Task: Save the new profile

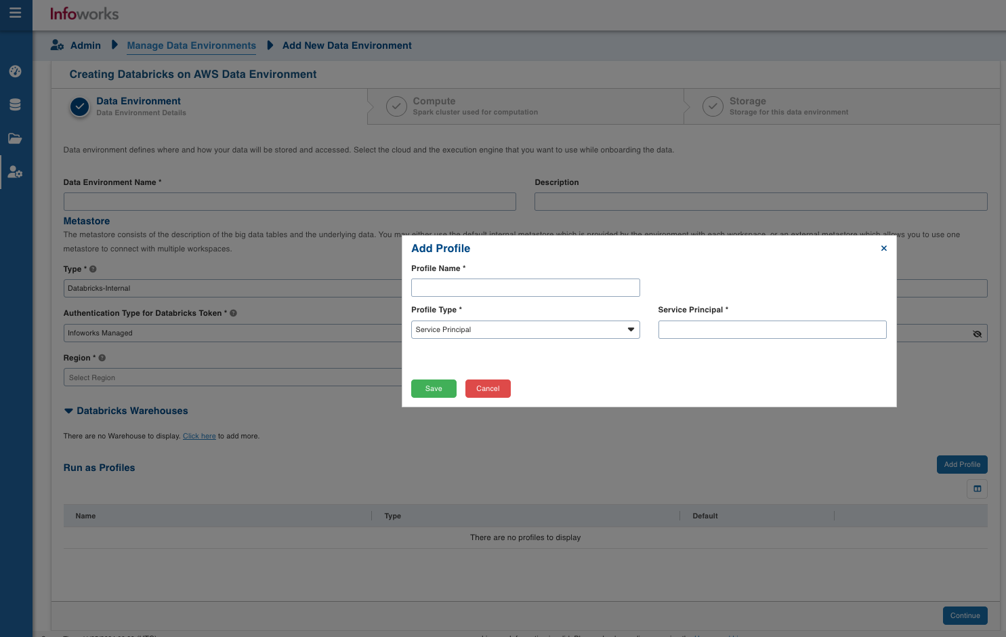Action: 434,388
